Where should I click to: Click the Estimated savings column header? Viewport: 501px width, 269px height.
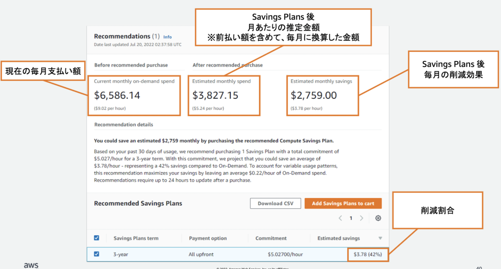(338, 238)
